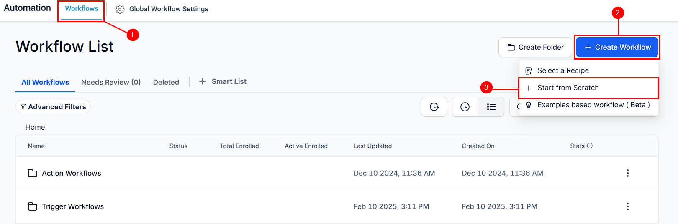The image size is (678, 224).
Task: Select the All Workflows tab
Action: (45, 82)
